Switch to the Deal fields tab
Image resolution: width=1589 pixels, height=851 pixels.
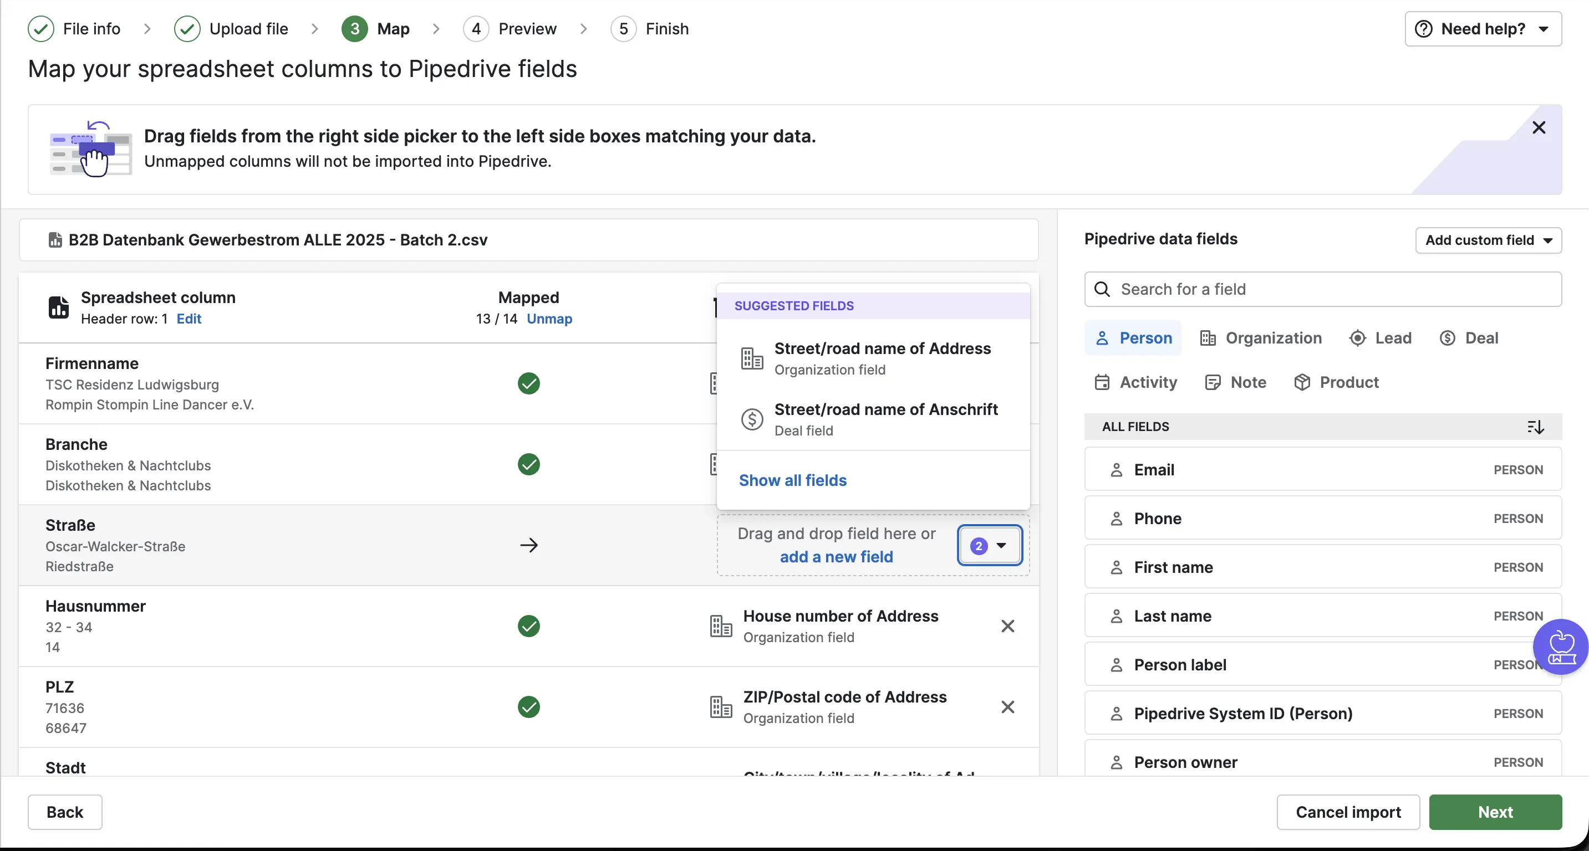(1469, 338)
